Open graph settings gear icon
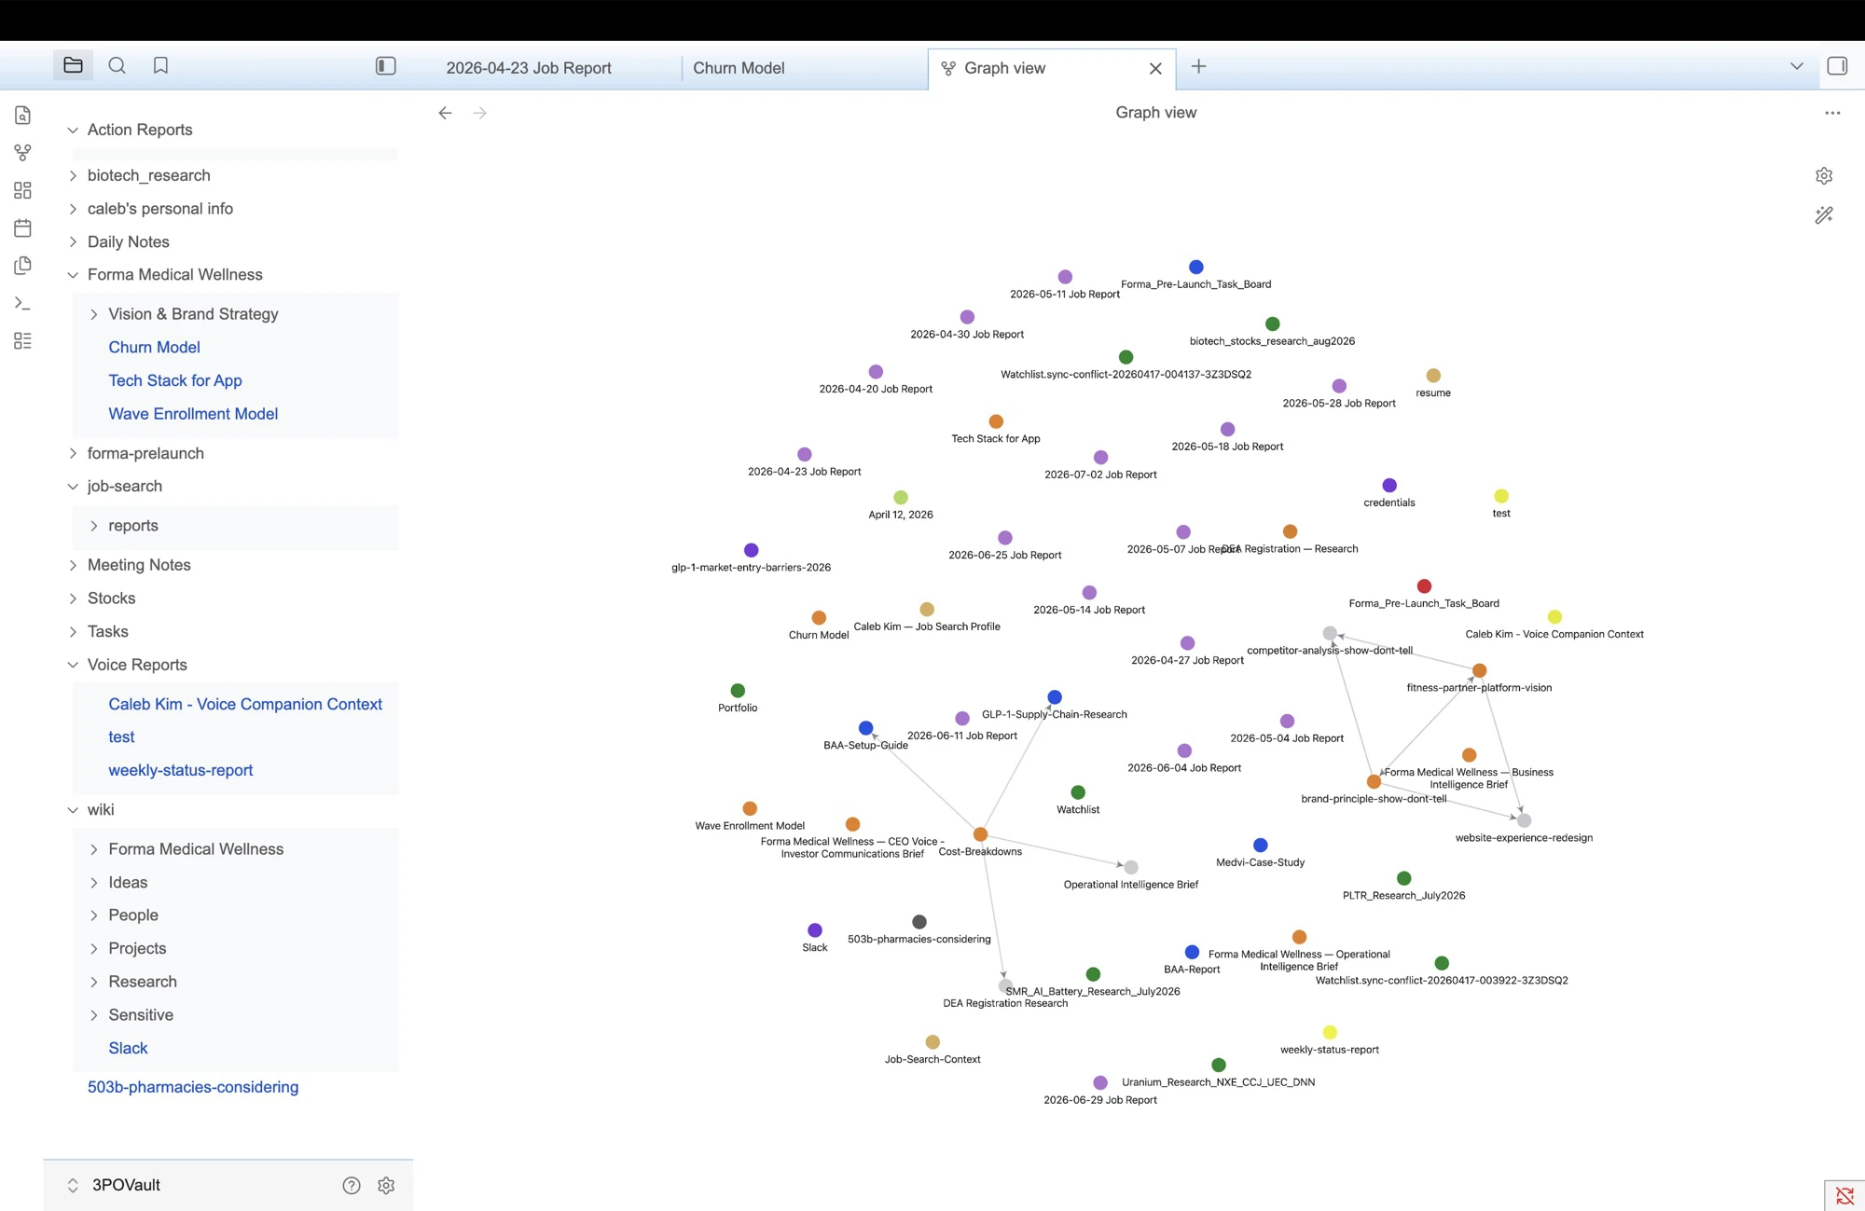The image size is (1865, 1211). (x=1824, y=175)
